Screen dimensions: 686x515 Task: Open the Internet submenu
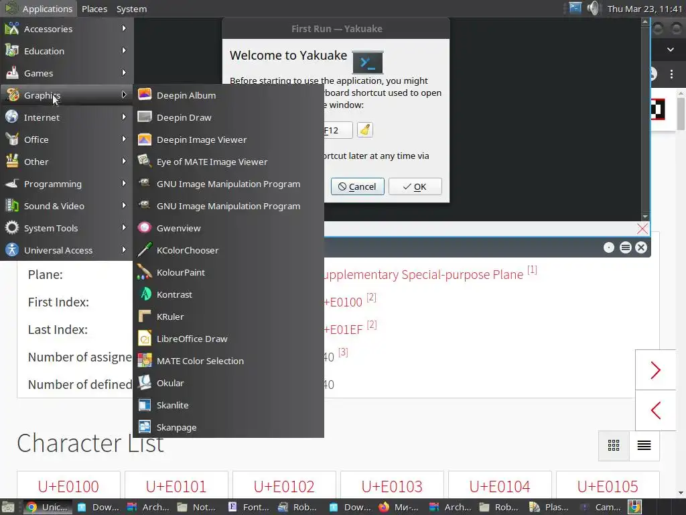[x=66, y=117]
